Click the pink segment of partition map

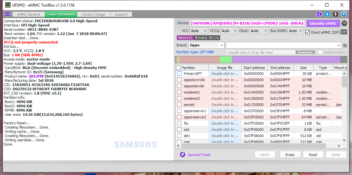(200, 60)
